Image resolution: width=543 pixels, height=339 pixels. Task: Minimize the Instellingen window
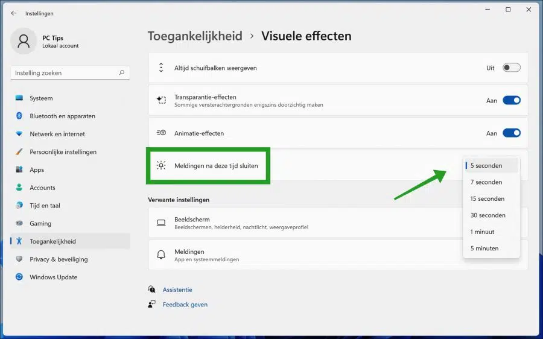point(487,9)
